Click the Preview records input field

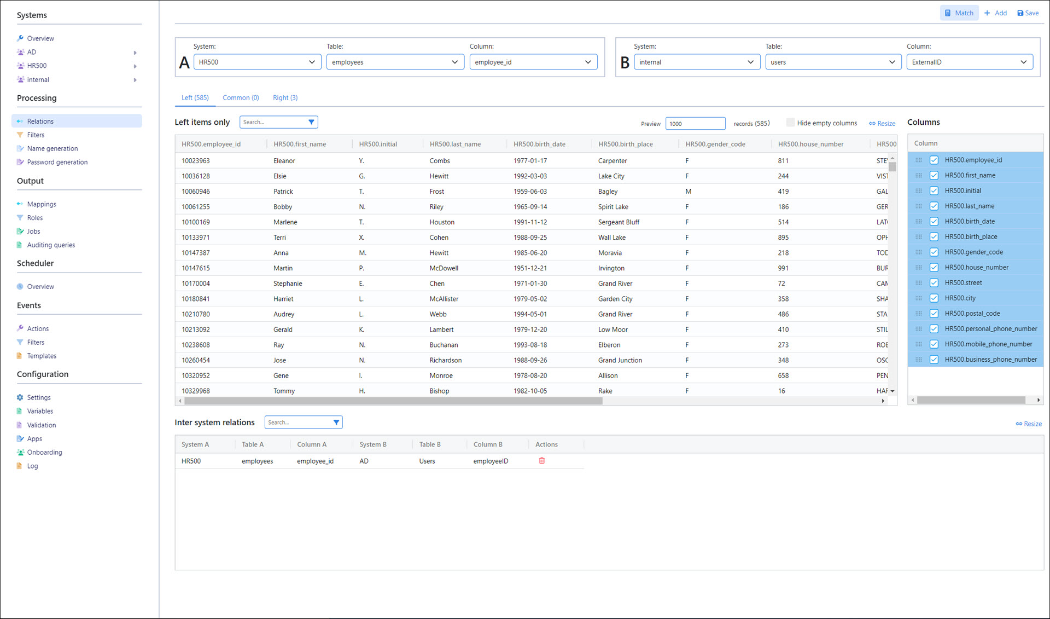(x=695, y=124)
